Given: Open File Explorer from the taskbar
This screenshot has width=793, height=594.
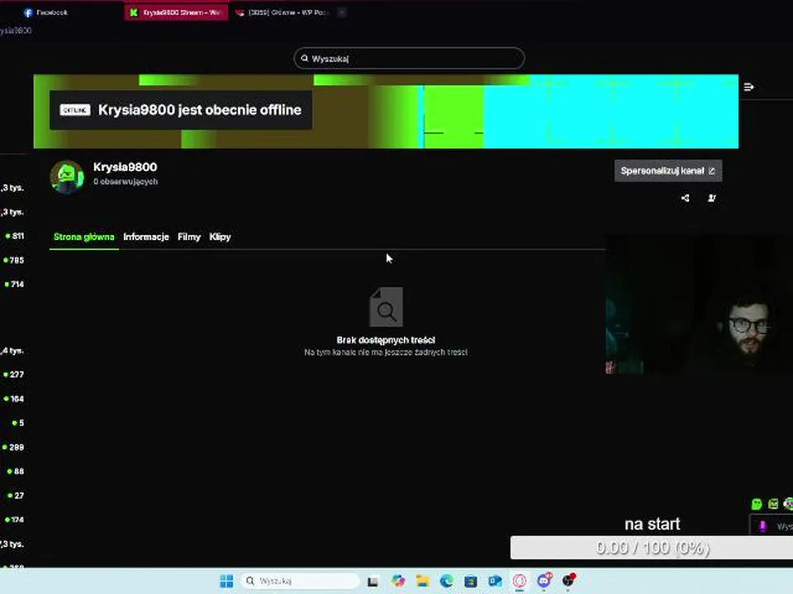Looking at the screenshot, I should click(422, 581).
